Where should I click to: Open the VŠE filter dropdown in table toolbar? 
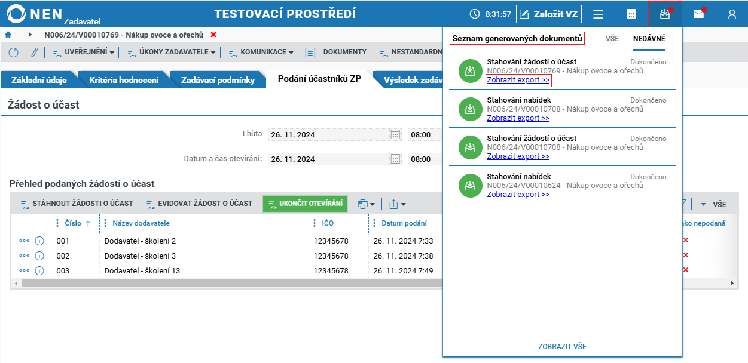pos(714,204)
